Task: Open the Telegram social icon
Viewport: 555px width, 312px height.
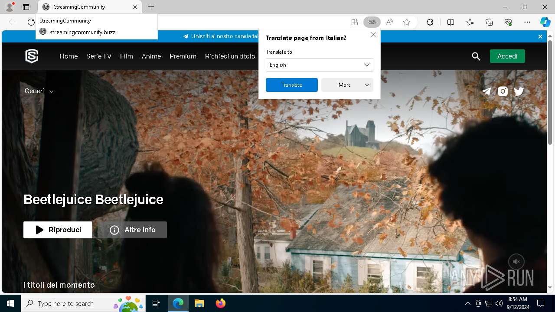Action: [x=486, y=91]
